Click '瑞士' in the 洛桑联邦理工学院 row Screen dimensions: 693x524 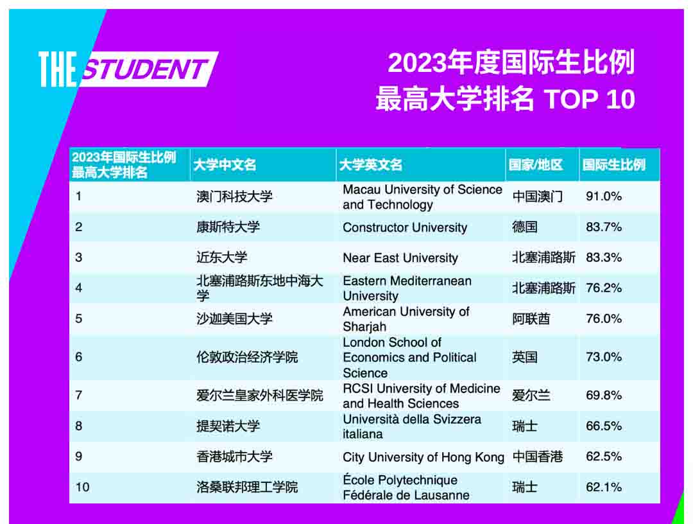click(x=525, y=487)
